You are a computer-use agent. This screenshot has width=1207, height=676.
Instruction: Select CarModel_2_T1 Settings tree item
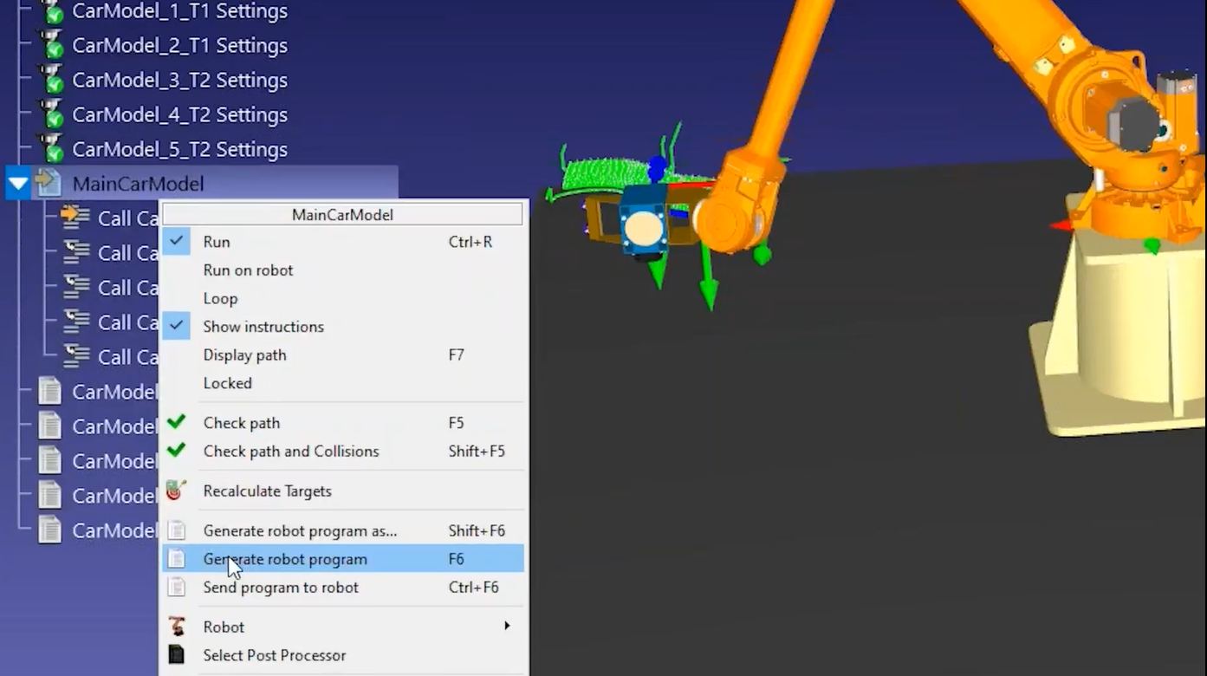pos(179,45)
